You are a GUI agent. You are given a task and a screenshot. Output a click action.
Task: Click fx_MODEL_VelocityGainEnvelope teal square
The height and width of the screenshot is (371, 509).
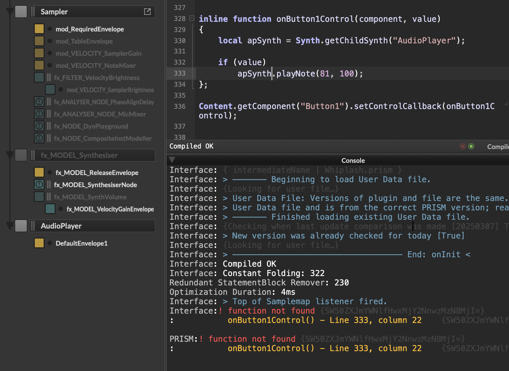[50, 209]
